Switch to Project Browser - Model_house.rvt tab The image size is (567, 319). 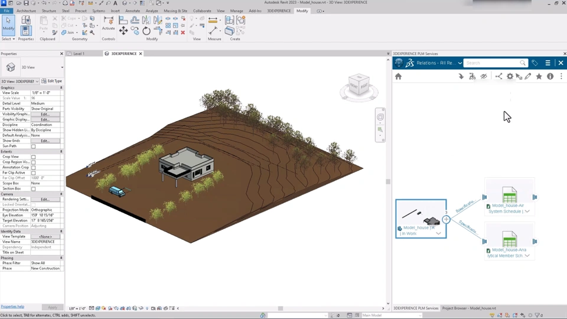pos(469,308)
